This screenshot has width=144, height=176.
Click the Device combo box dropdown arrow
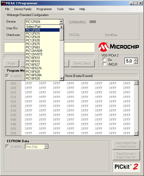coord(61,22)
